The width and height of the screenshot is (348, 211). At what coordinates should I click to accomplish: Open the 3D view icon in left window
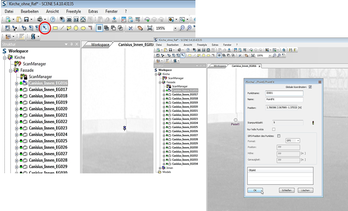tap(69, 20)
